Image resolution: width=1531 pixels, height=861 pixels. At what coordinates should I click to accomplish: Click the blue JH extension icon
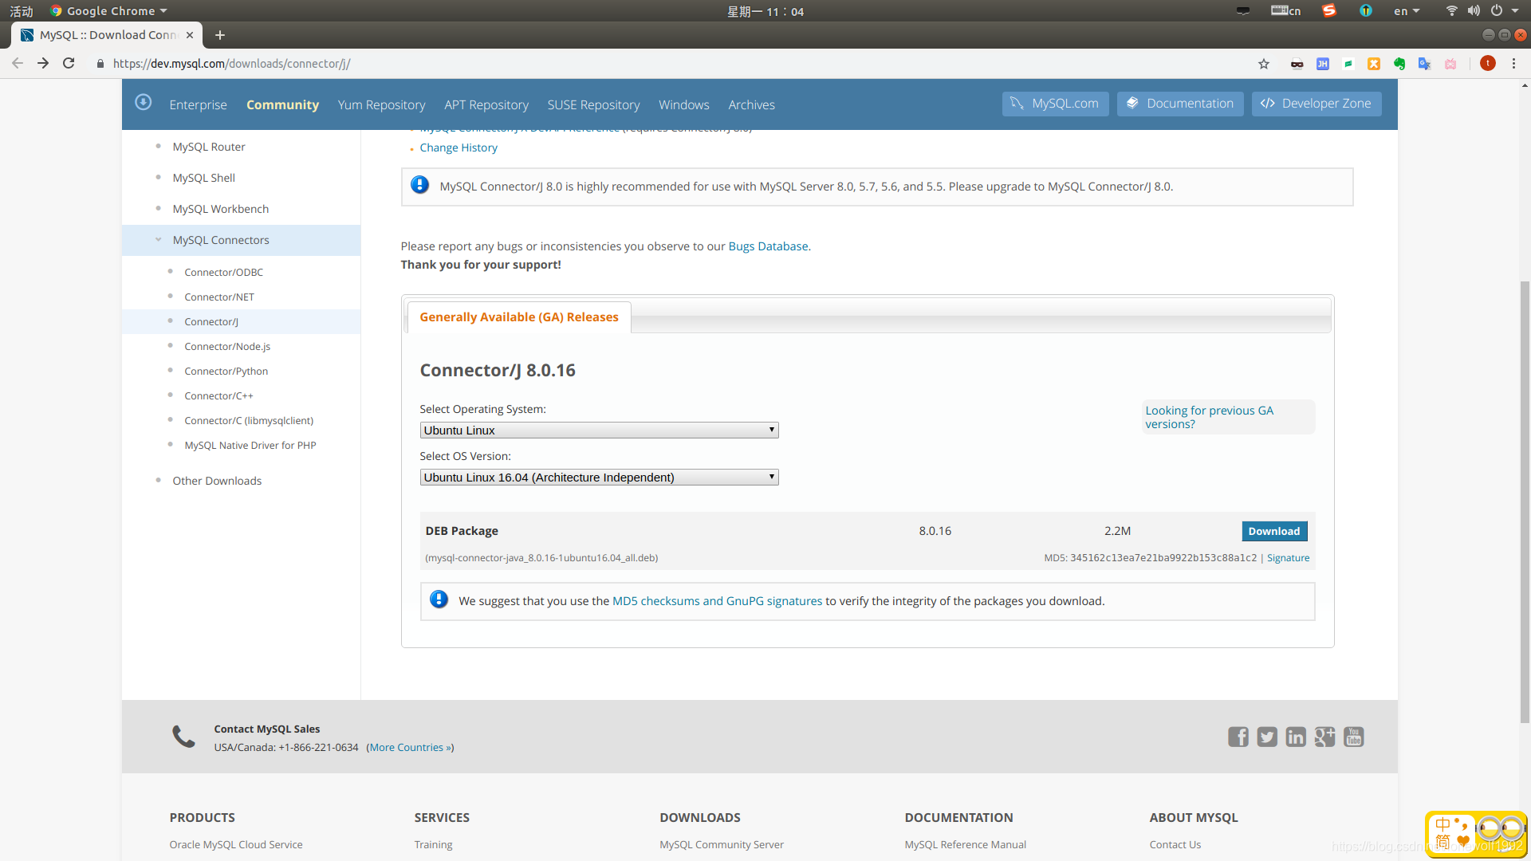[1323, 64]
